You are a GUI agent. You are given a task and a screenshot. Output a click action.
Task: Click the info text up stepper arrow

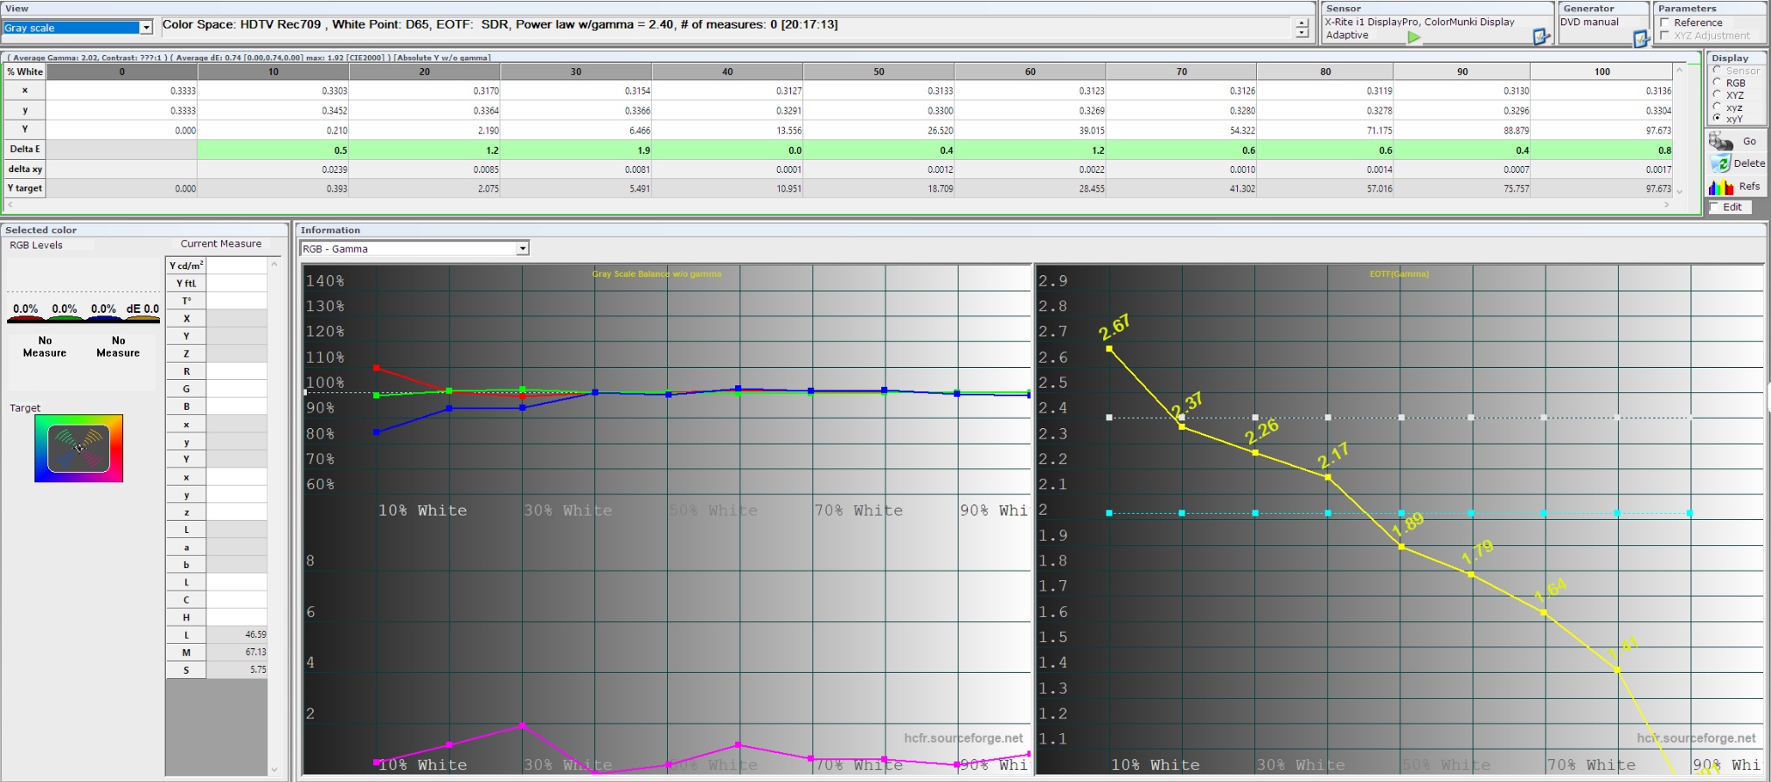[1302, 23]
